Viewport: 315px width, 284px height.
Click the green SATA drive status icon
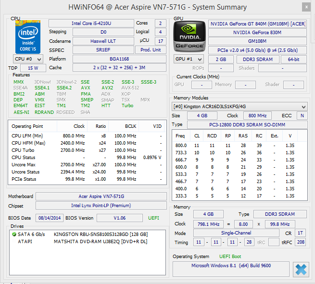[x=14, y=234]
